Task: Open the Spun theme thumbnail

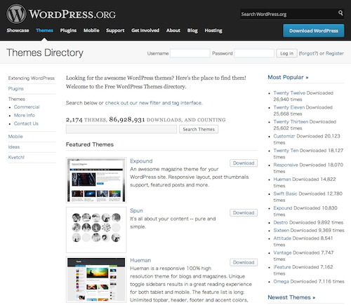Action: point(96,230)
